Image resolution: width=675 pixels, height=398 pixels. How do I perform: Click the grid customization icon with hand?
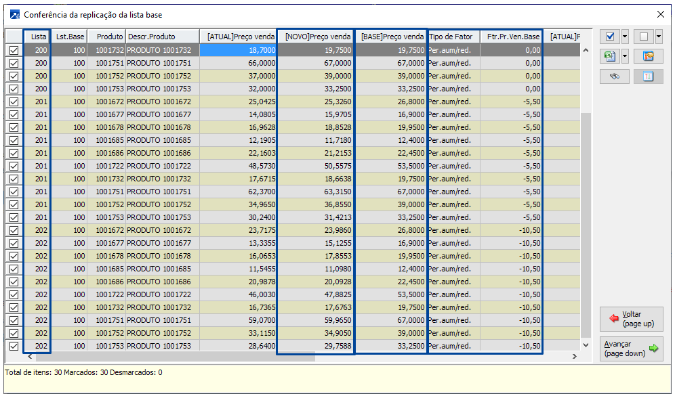coord(648,56)
